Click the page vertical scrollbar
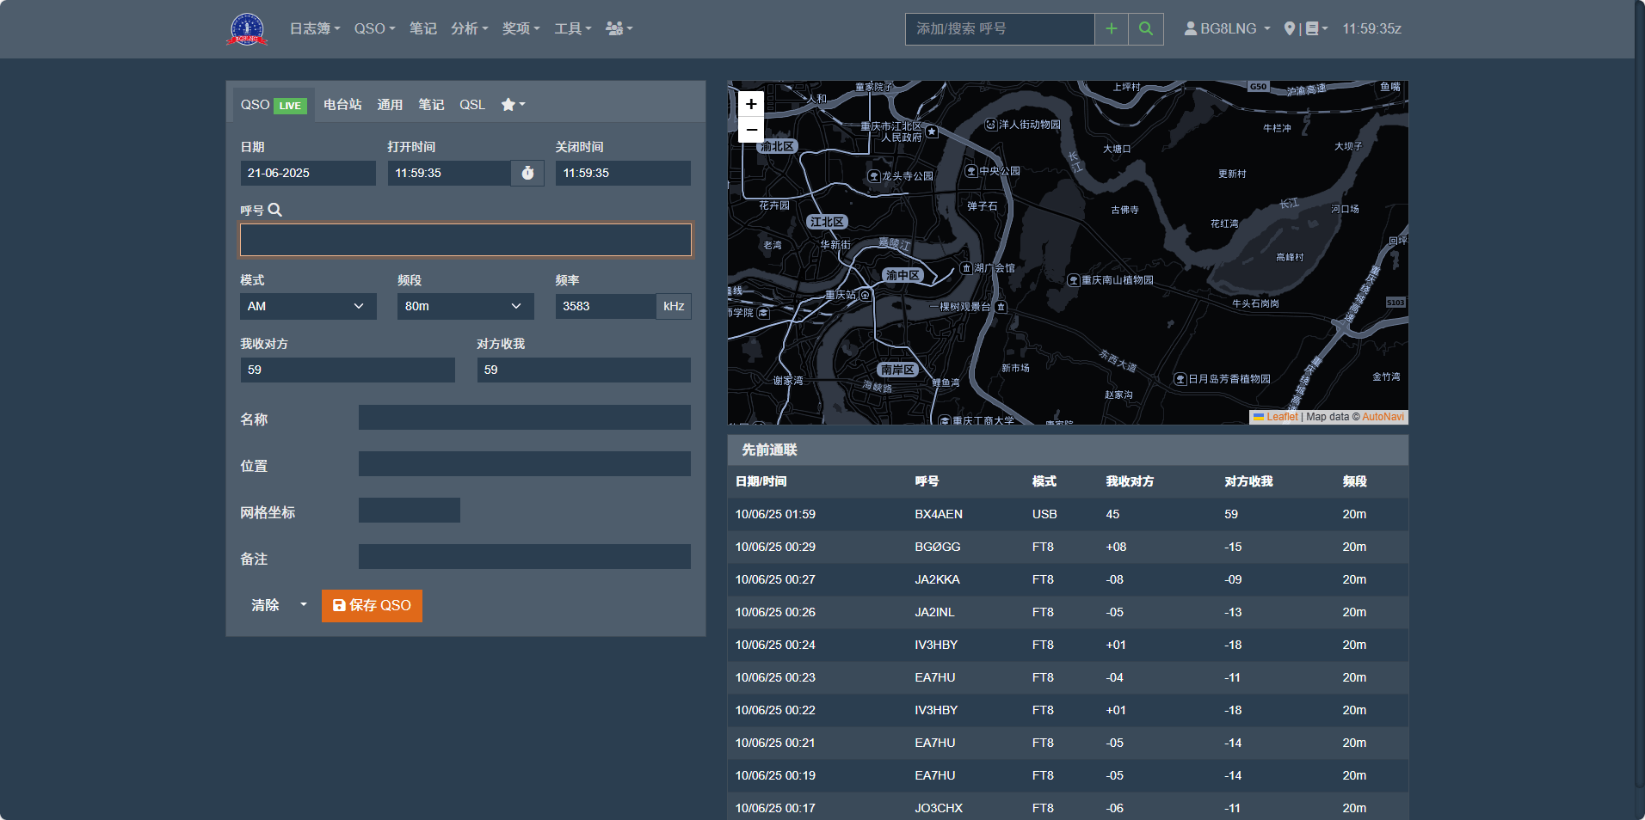 coord(1639,395)
